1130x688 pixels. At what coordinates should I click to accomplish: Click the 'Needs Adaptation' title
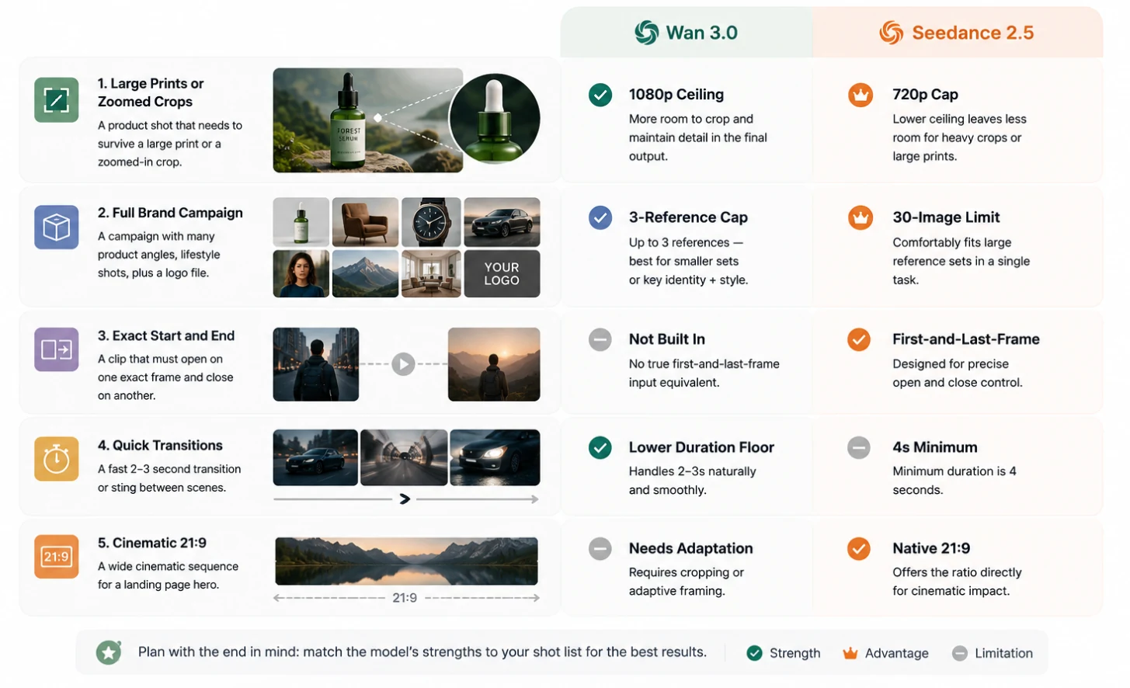(x=690, y=548)
